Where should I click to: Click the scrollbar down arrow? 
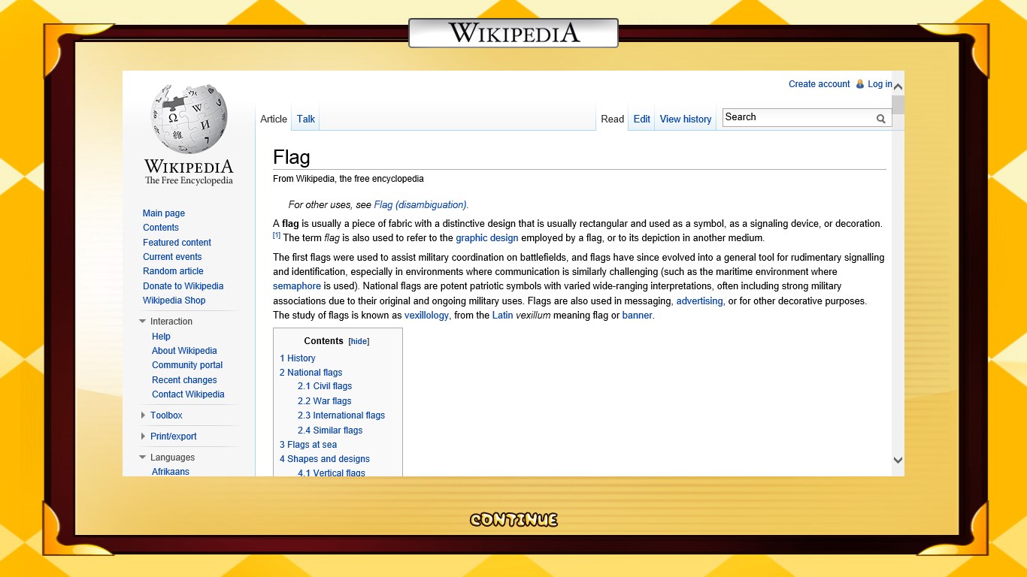tap(898, 460)
